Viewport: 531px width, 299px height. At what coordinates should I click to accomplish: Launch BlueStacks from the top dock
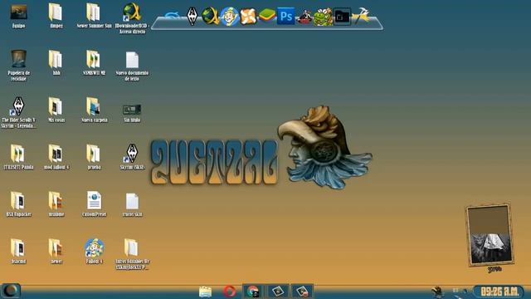pos(267,16)
